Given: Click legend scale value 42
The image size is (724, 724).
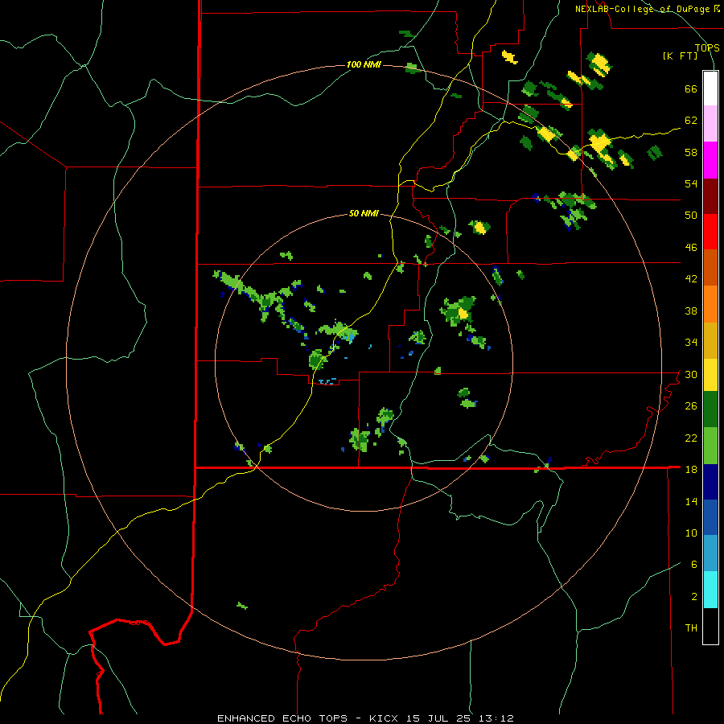Looking at the screenshot, I should tap(691, 279).
